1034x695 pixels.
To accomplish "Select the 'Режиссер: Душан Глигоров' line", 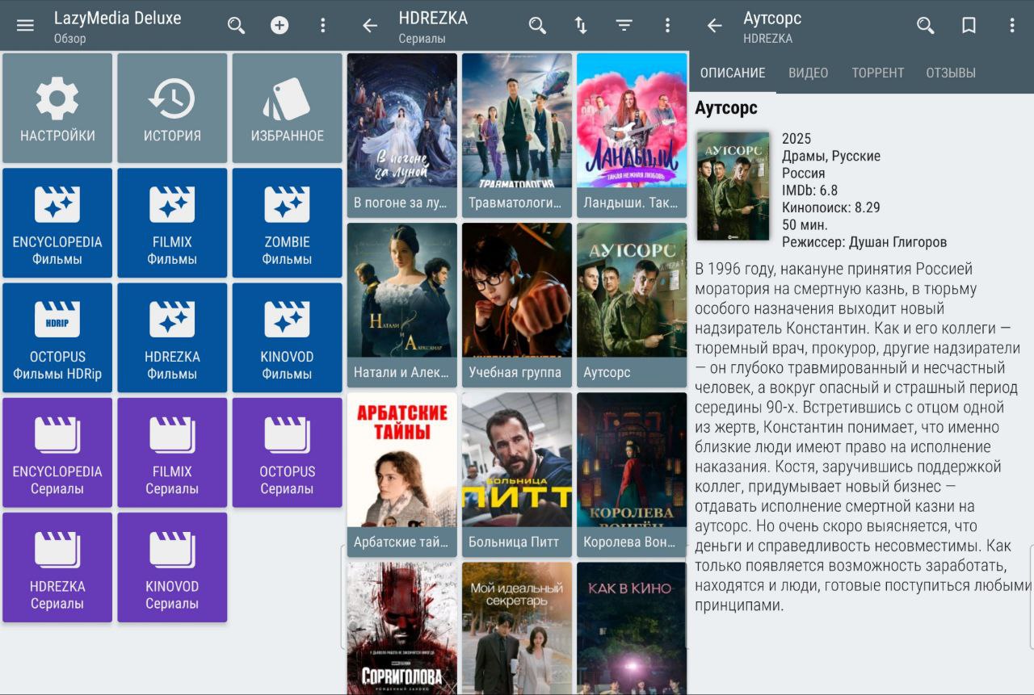I will pos(864,242).
